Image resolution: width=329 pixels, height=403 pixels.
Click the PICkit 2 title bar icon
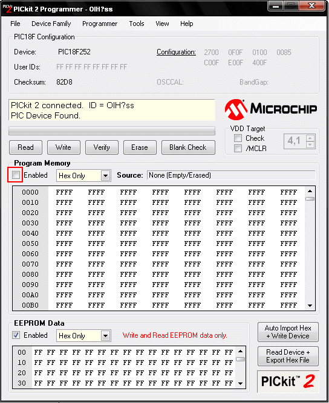[x=7, y=8]
